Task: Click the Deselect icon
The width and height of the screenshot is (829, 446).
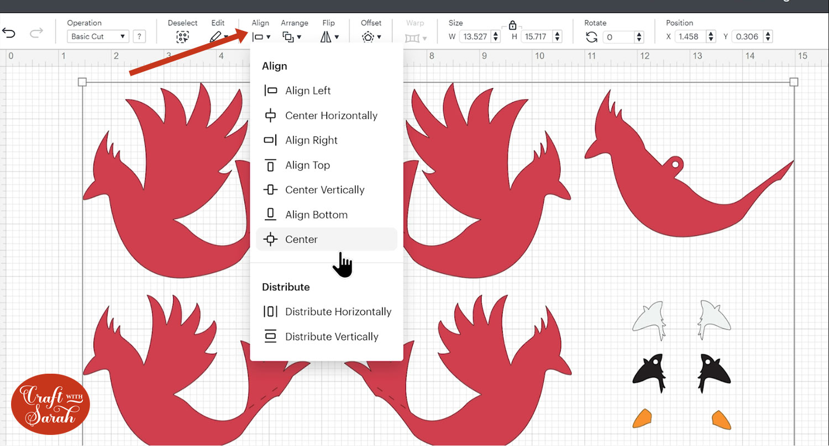Action: pyautogui.click(x=182, y=37)
